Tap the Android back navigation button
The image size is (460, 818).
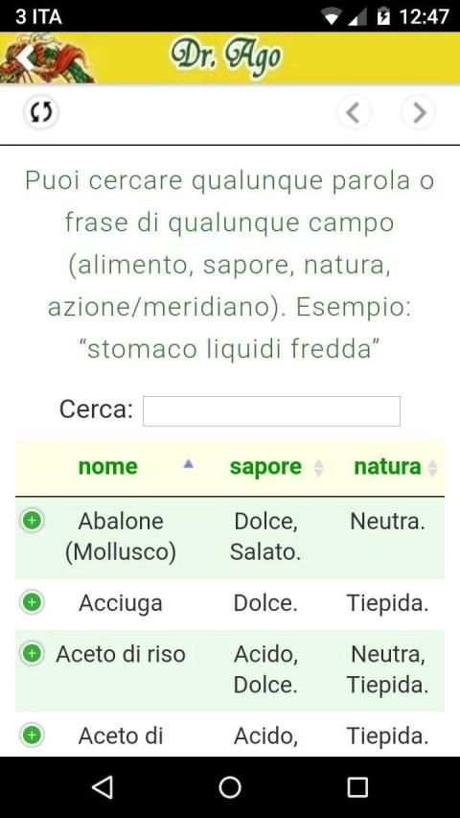(103, 786)
